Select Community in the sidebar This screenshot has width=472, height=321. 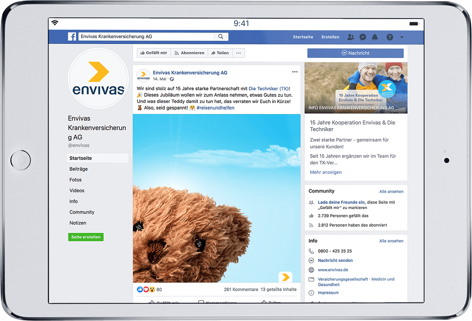82,212
